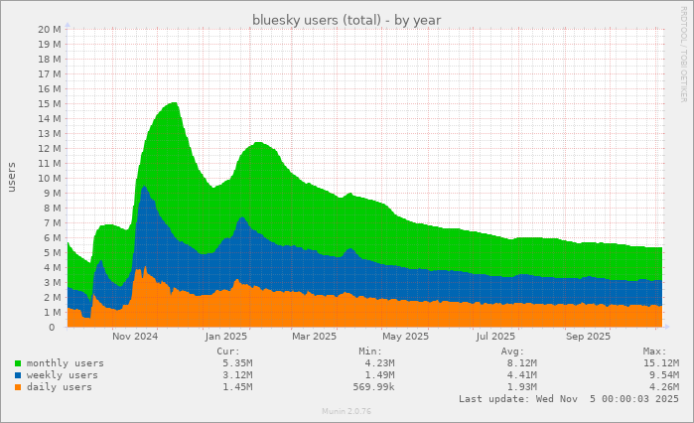Click the '18 M' y-axis label

point(50,59)
